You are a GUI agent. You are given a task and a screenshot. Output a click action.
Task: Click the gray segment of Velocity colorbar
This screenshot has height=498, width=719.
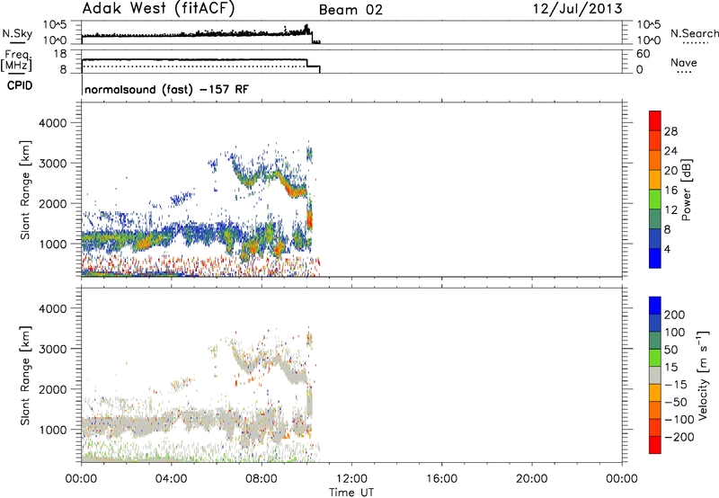(x=655, y=375)
